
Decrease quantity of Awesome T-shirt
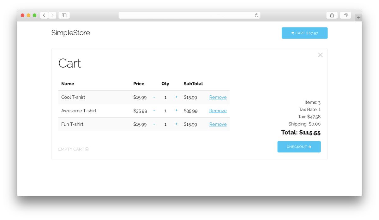click(154, 111)
